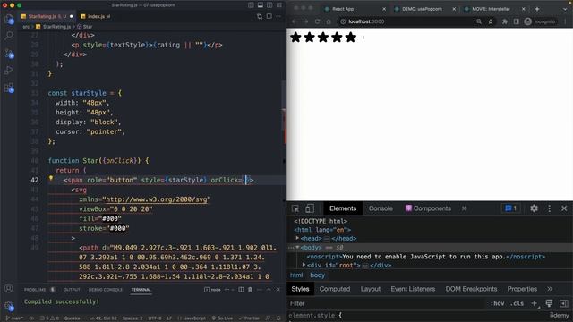Click the issues counter badge in DevTools
This screenshot has height=322, width=573.
coord(511,208)
